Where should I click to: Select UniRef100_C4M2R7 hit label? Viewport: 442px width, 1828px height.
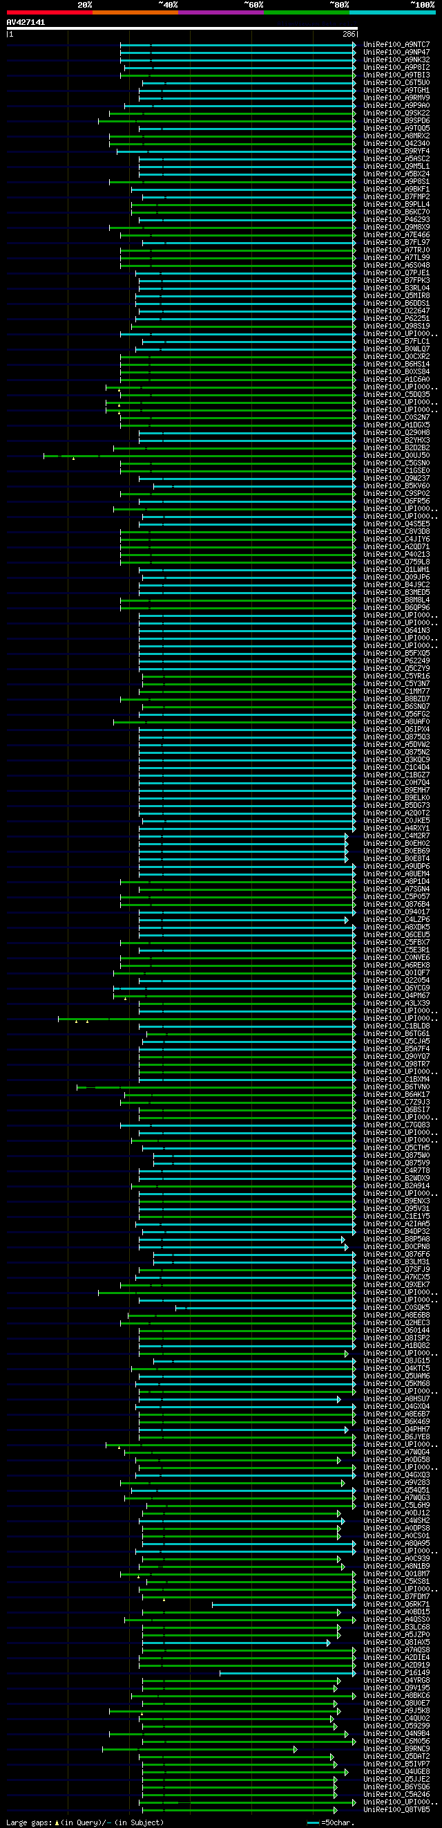[396, 836]
